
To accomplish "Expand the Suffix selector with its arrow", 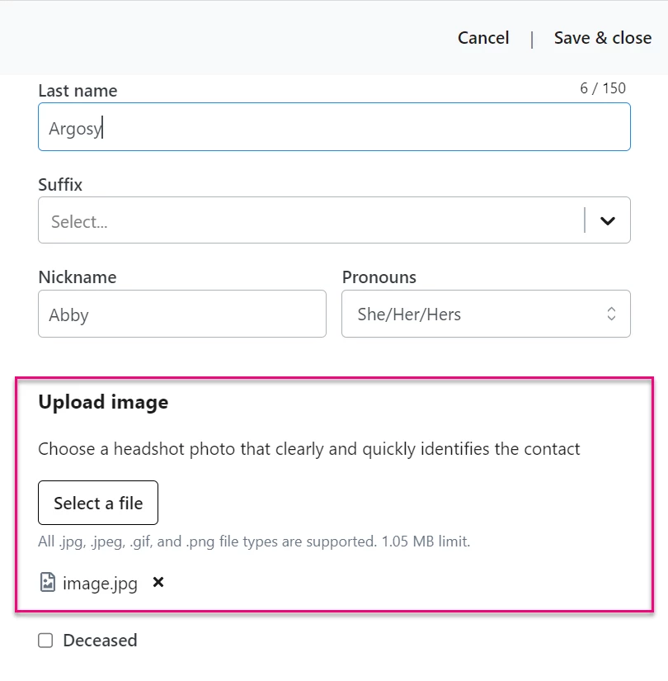I will pyautogui.click(x=608, y=220).
